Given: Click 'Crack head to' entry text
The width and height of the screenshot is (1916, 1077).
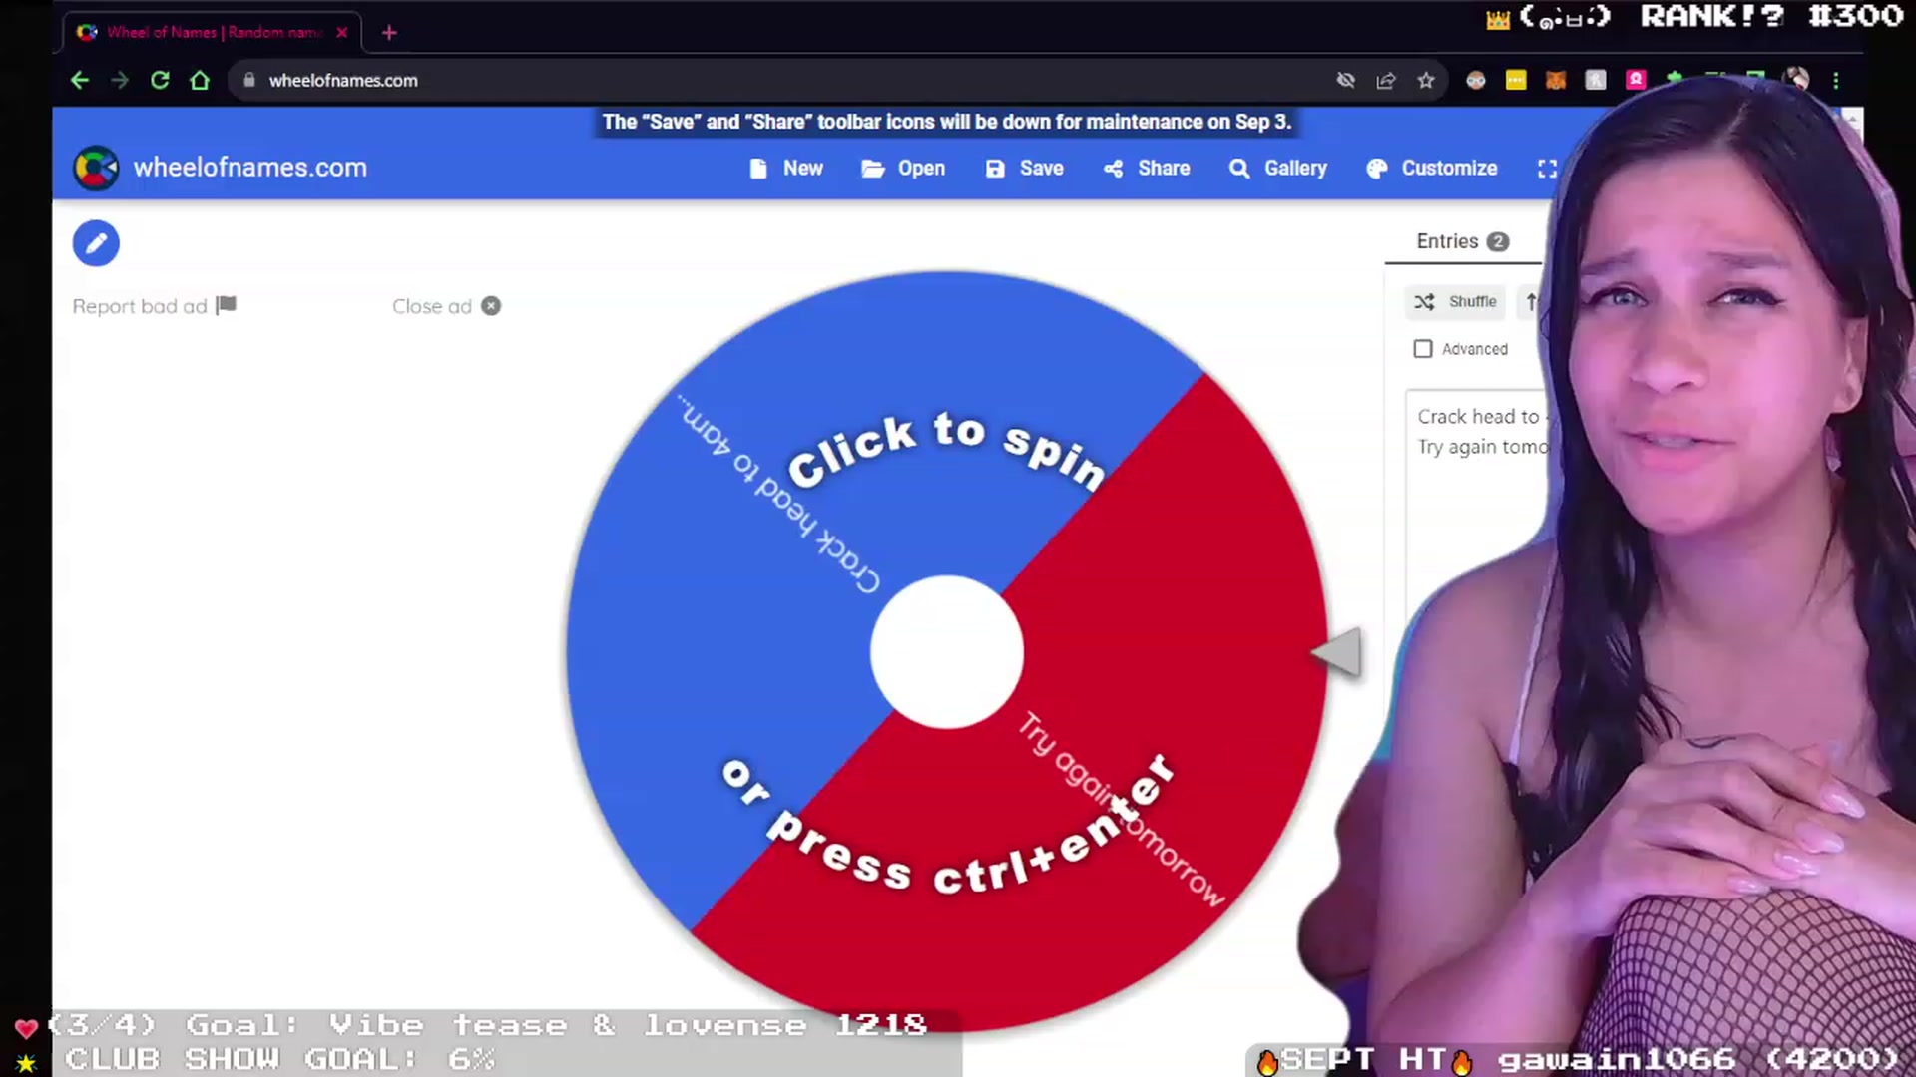Looking at the screenshot, I should pyautogui.click(x=1478, y=417).
